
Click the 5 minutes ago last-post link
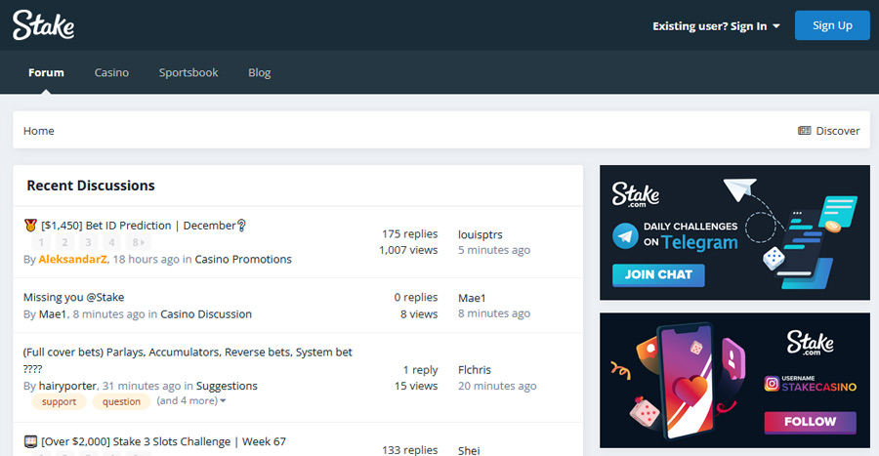click(494, 250)
